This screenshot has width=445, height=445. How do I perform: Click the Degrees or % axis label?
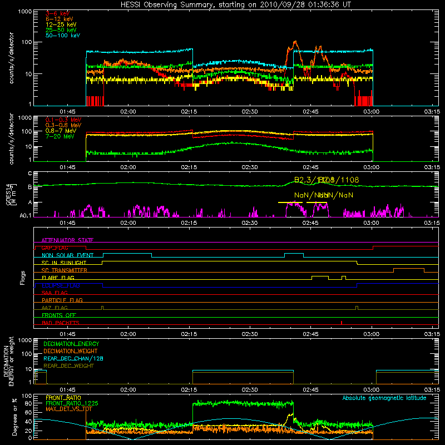coord(14,417)
